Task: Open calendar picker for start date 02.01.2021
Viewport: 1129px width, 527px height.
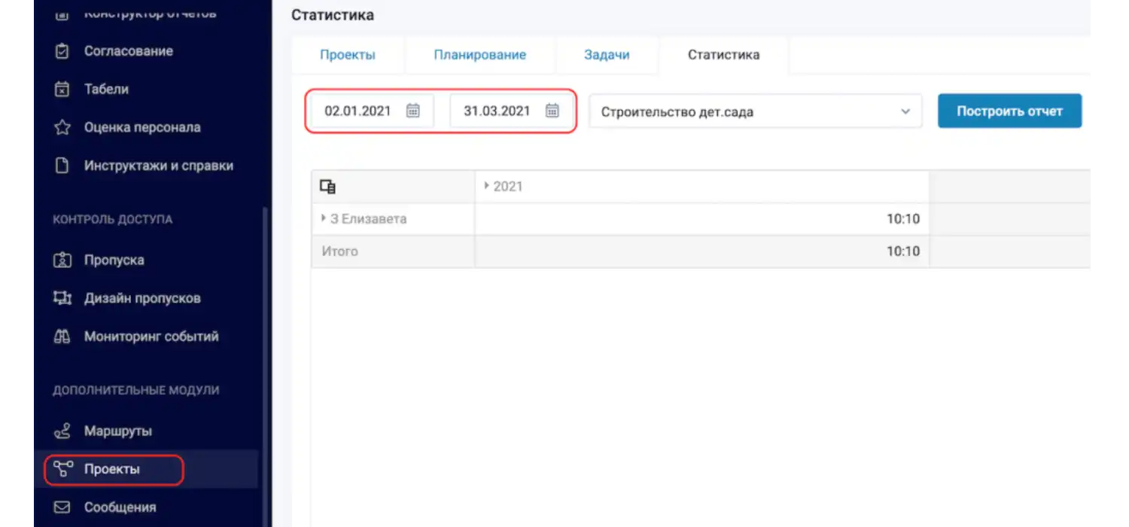Action: 412,110
